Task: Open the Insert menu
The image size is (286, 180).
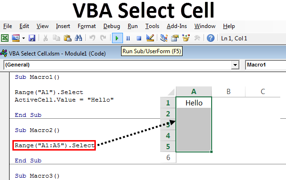Action: pyautogui.click(x=63, y=26)
